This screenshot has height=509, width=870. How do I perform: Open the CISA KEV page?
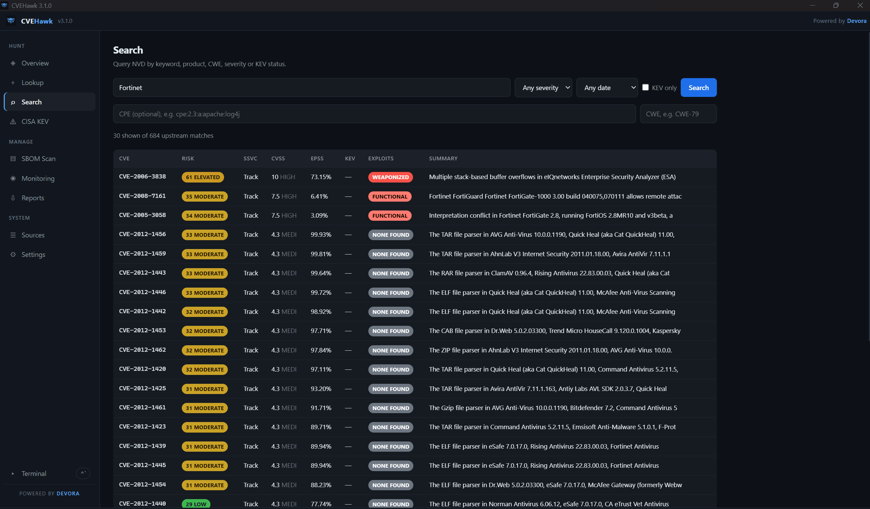click(50, 121)
